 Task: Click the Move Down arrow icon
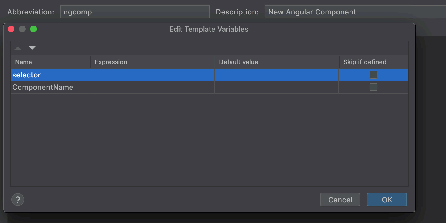(32, 48)
